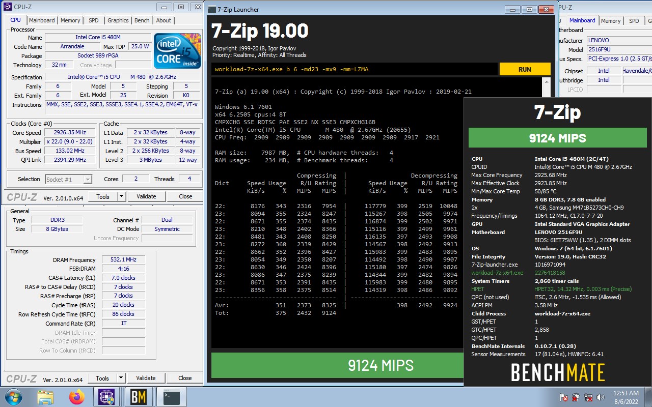Click Model value 2516F9U in right CPU-Z window
The width and height of the screenshot is (652, 407).
click(619, 49)
